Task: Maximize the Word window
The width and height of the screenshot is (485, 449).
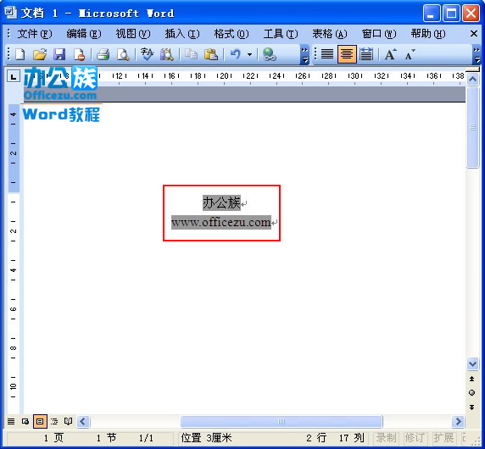Action: pos(451,14)
